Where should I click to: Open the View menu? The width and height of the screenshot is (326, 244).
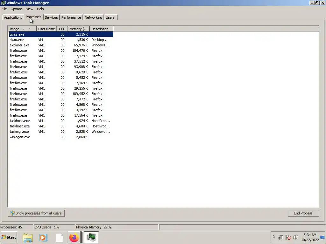coord(30,9)
